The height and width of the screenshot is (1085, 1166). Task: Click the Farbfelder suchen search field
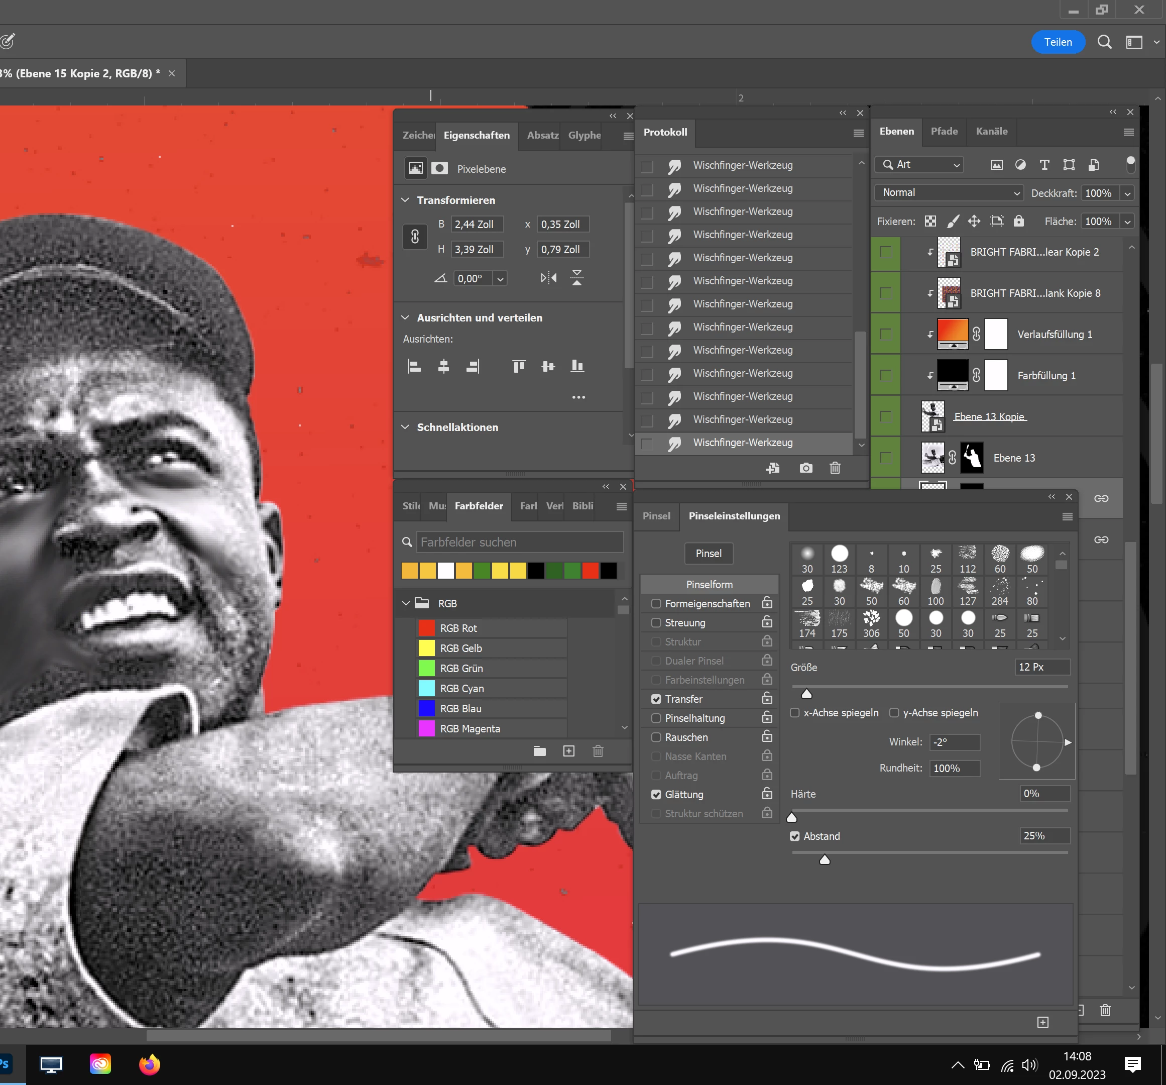[x=519, y=542]
